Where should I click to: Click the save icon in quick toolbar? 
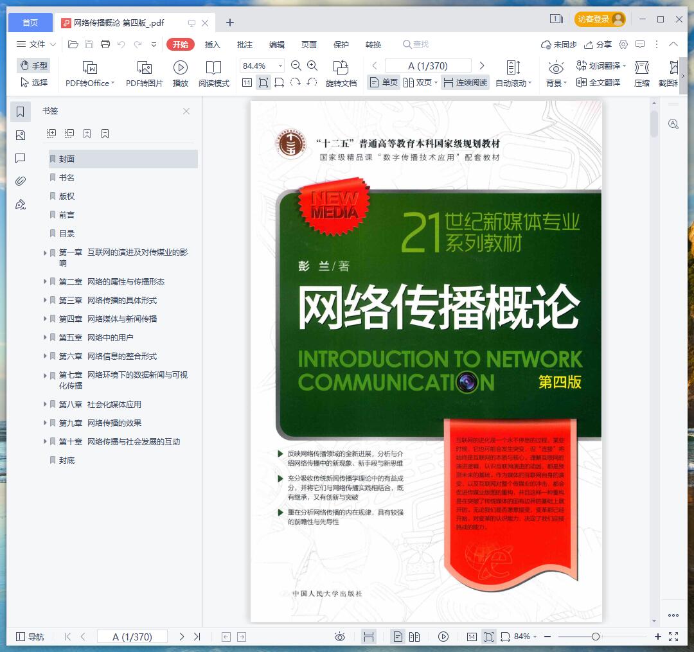(x=89, y=44)
